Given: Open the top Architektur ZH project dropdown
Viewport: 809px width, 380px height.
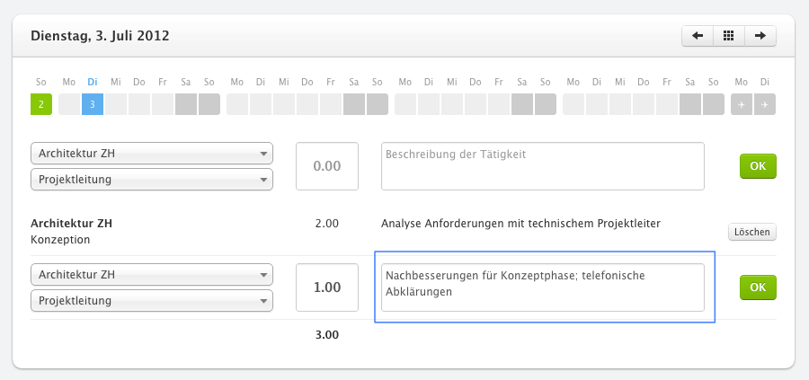Looking at the screenshot, I should coord(152,154).
